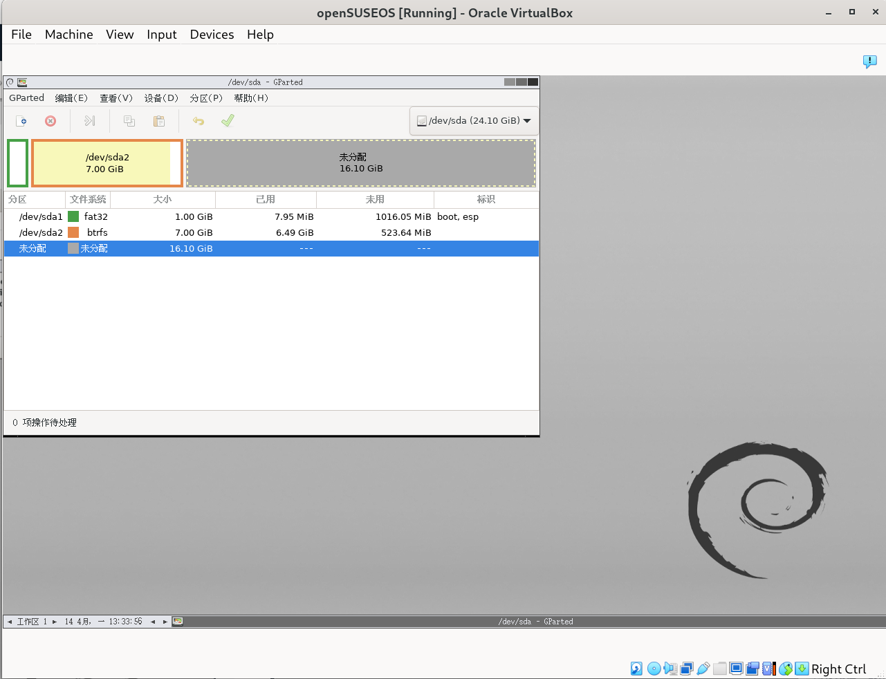Click the 7.95 MiB used value
This screenshot has width=886, height=679.
click(294, 216)
